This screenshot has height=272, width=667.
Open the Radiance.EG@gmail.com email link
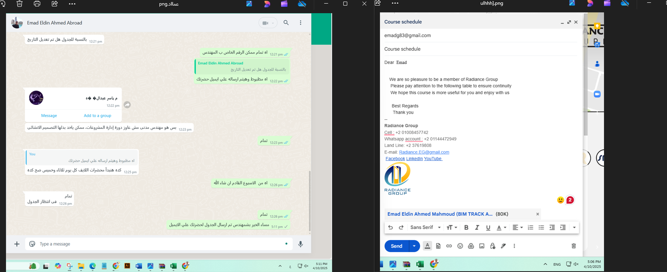pos(424,152)
